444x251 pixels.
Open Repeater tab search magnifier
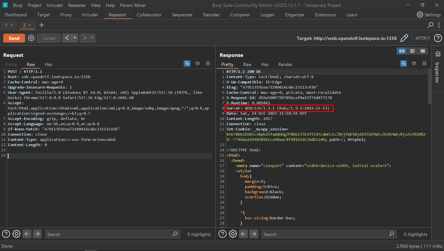pyautogui.click(x=431, y=25)
